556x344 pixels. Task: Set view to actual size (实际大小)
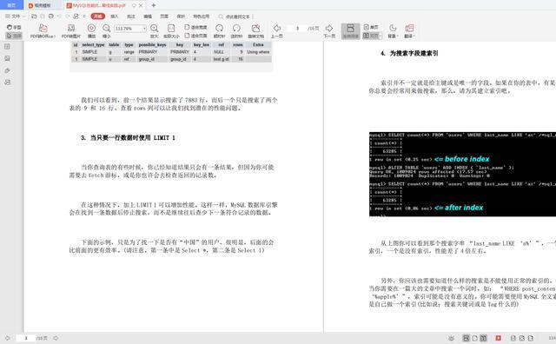point(171,31)
